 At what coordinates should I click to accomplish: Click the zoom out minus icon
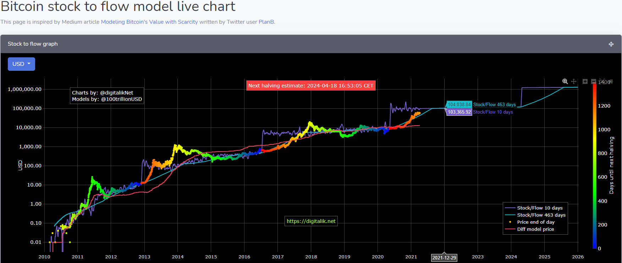pos(594,81)
